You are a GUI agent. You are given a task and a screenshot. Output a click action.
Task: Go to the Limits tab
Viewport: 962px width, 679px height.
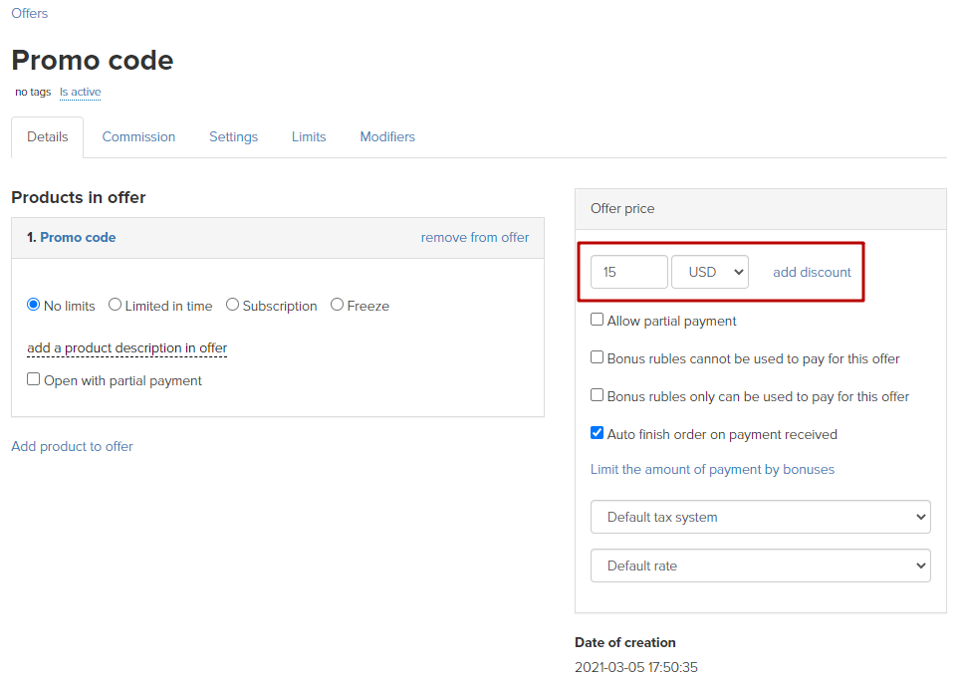(x=309, y=136)
